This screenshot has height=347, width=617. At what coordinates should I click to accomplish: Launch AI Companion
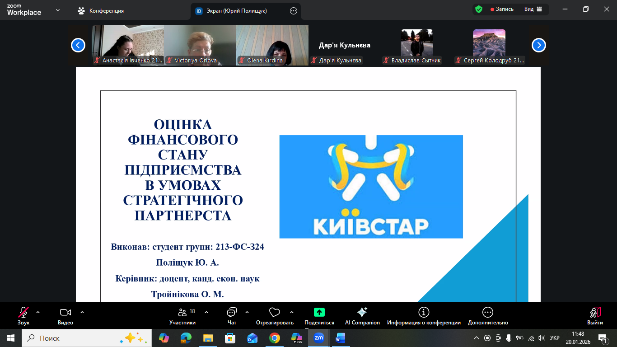click(362, 312)
